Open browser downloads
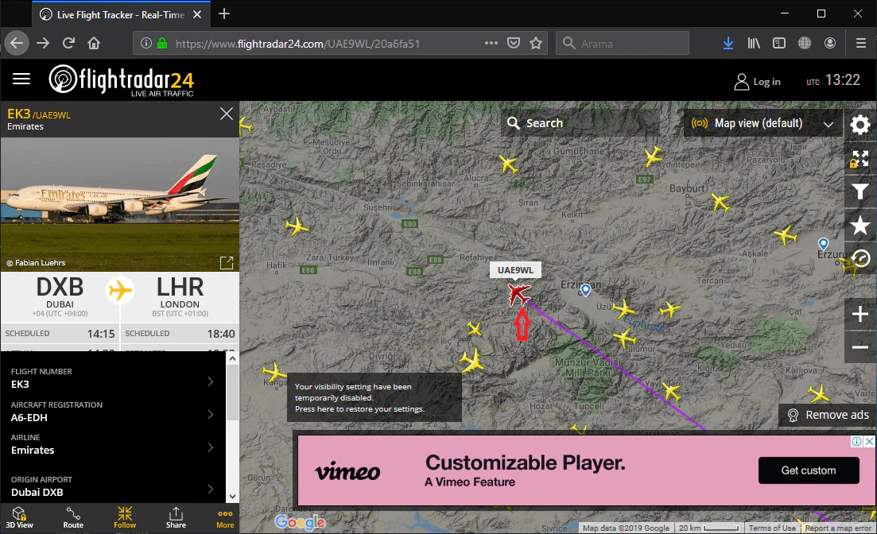Image resolution: width=877 pixels, height=534 pixels. click(x=728, y=43)
